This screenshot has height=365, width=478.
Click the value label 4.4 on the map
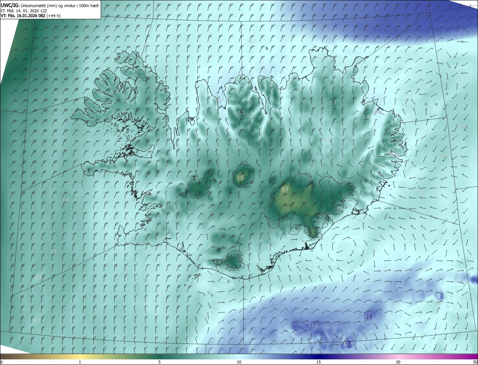(193, 178)
